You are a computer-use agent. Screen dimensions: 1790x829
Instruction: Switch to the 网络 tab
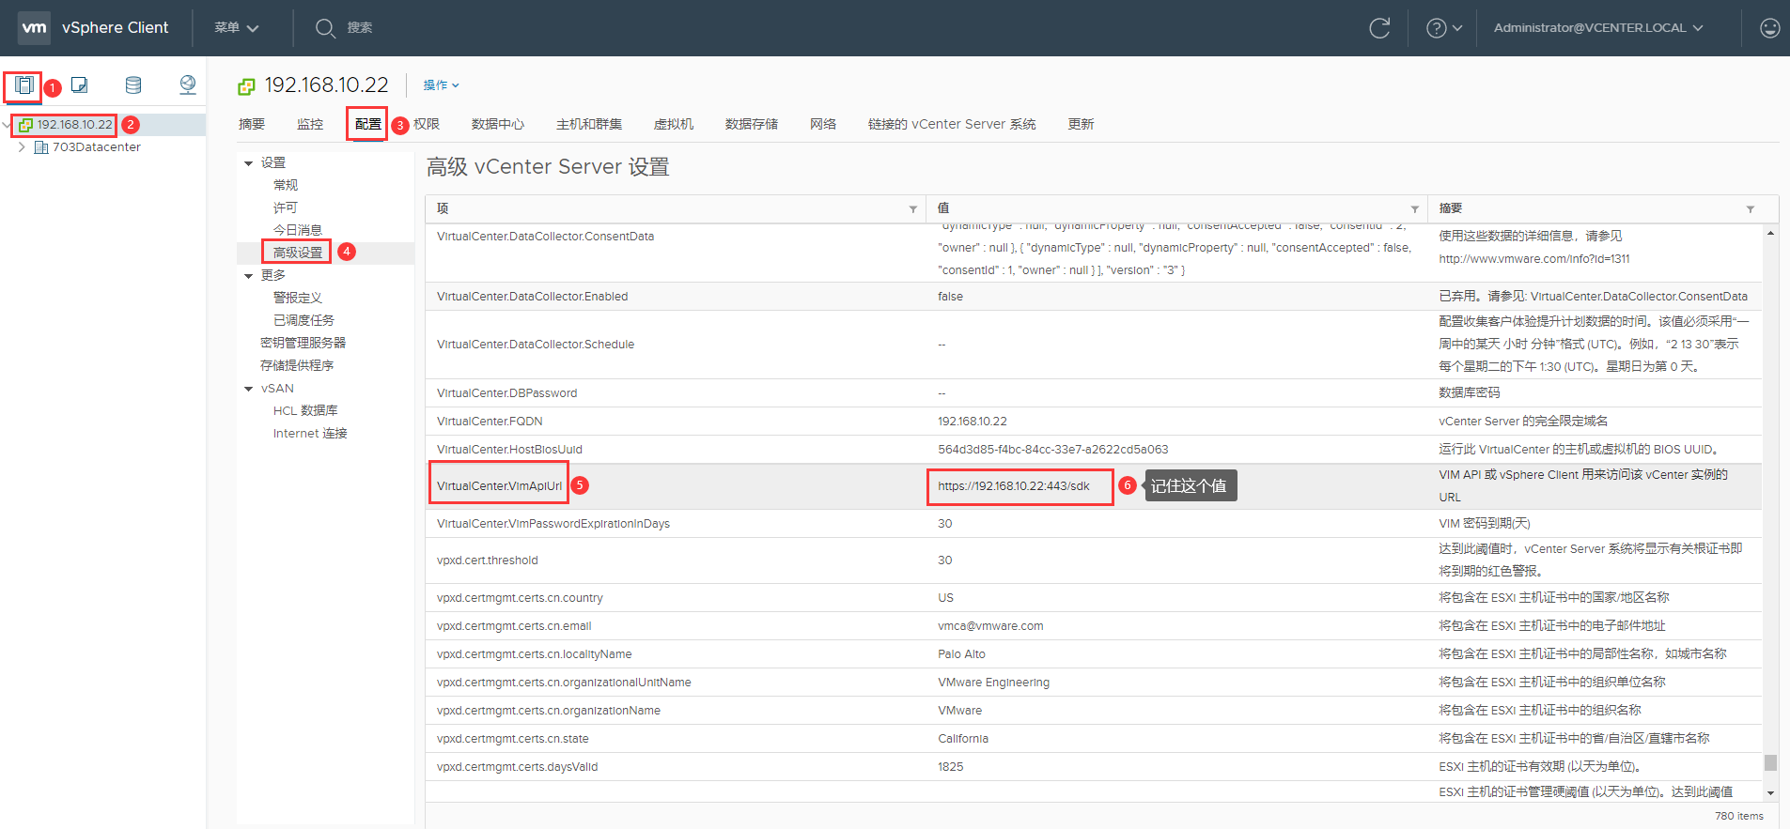(x=823, y=124)
